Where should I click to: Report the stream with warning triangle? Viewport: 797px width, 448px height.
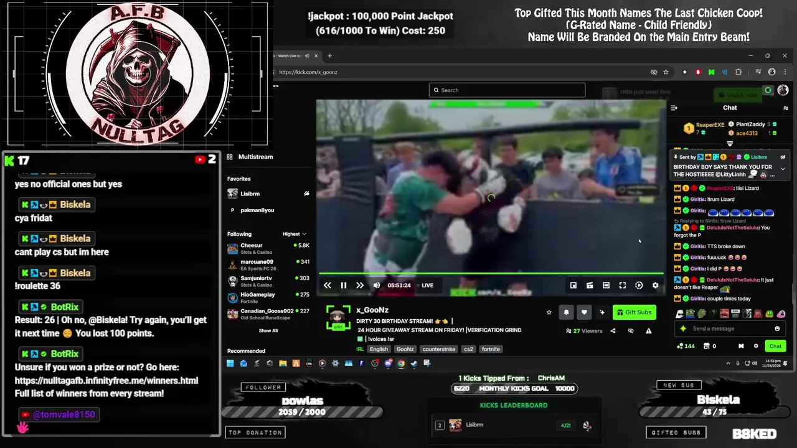point(648,330)
